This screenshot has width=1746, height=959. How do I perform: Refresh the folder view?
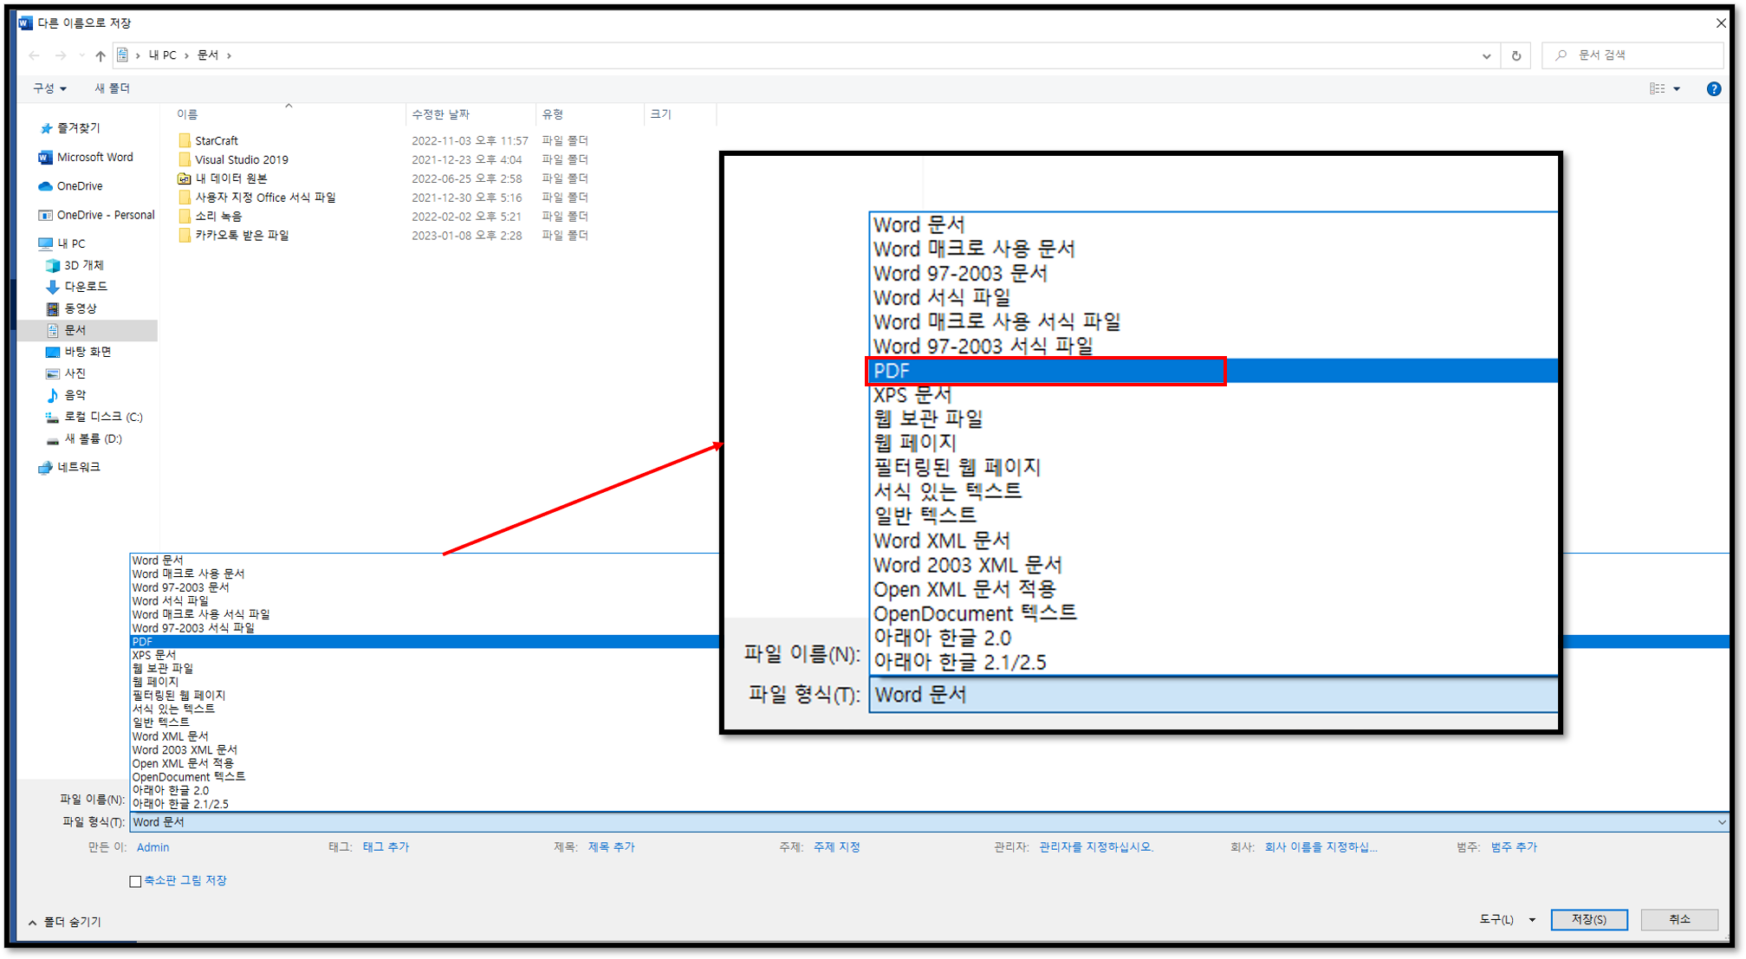(x=1516, y=55)
